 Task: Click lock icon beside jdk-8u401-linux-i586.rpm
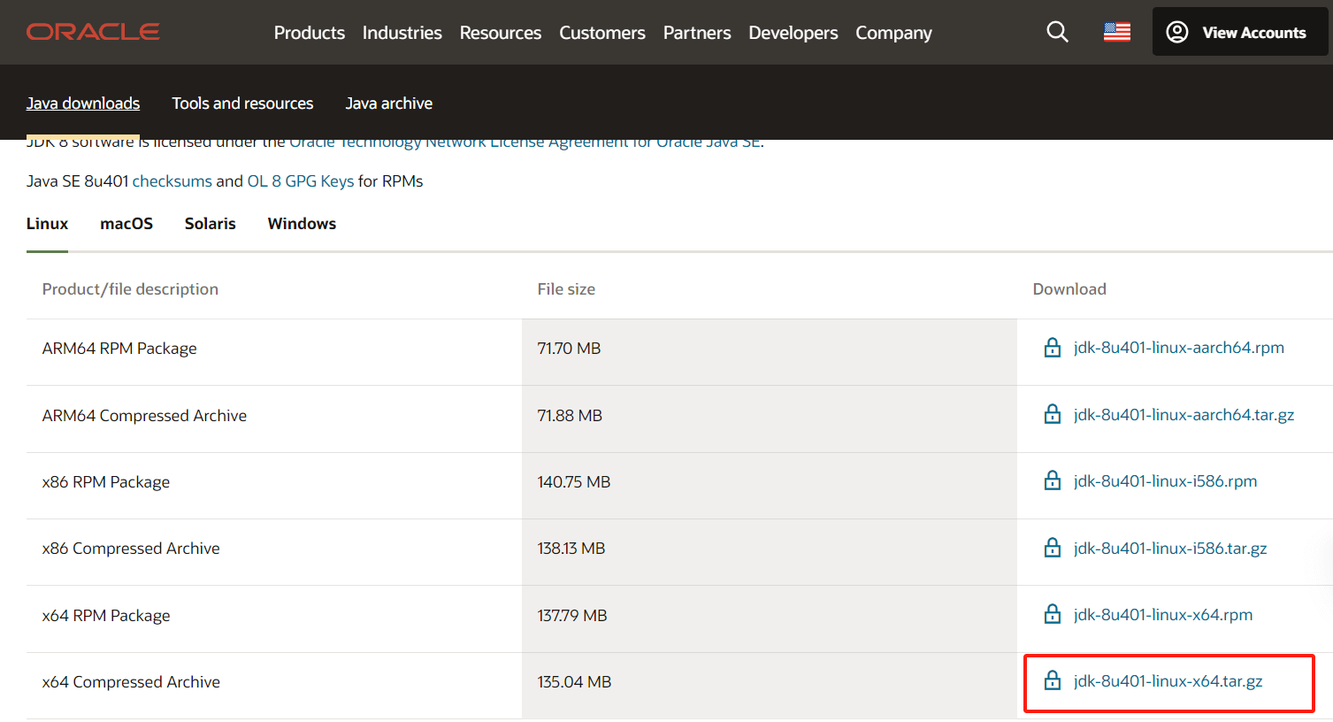tap(1053, 481)
